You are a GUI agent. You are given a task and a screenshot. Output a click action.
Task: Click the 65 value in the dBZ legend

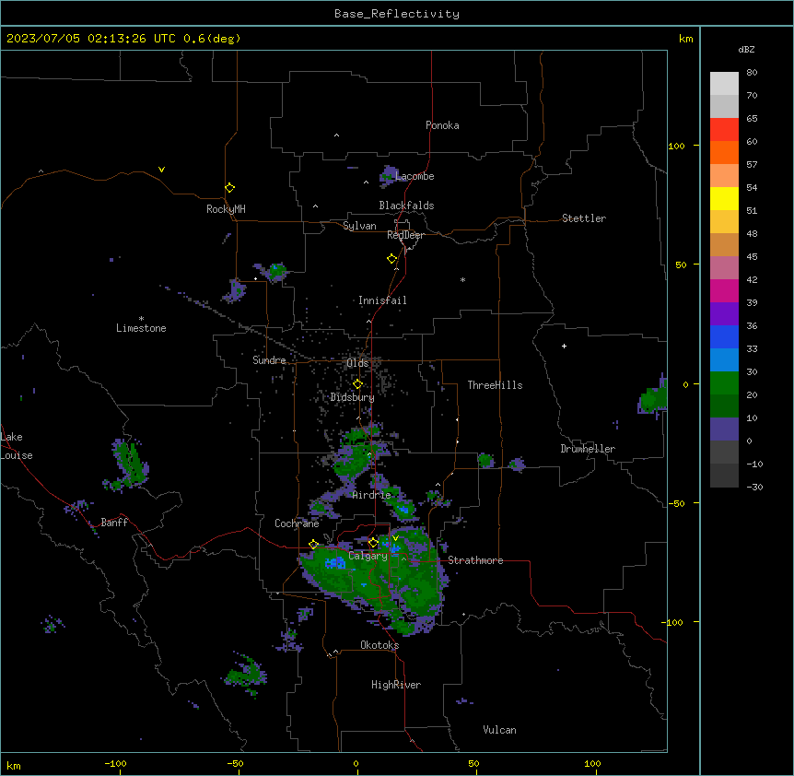752,119
